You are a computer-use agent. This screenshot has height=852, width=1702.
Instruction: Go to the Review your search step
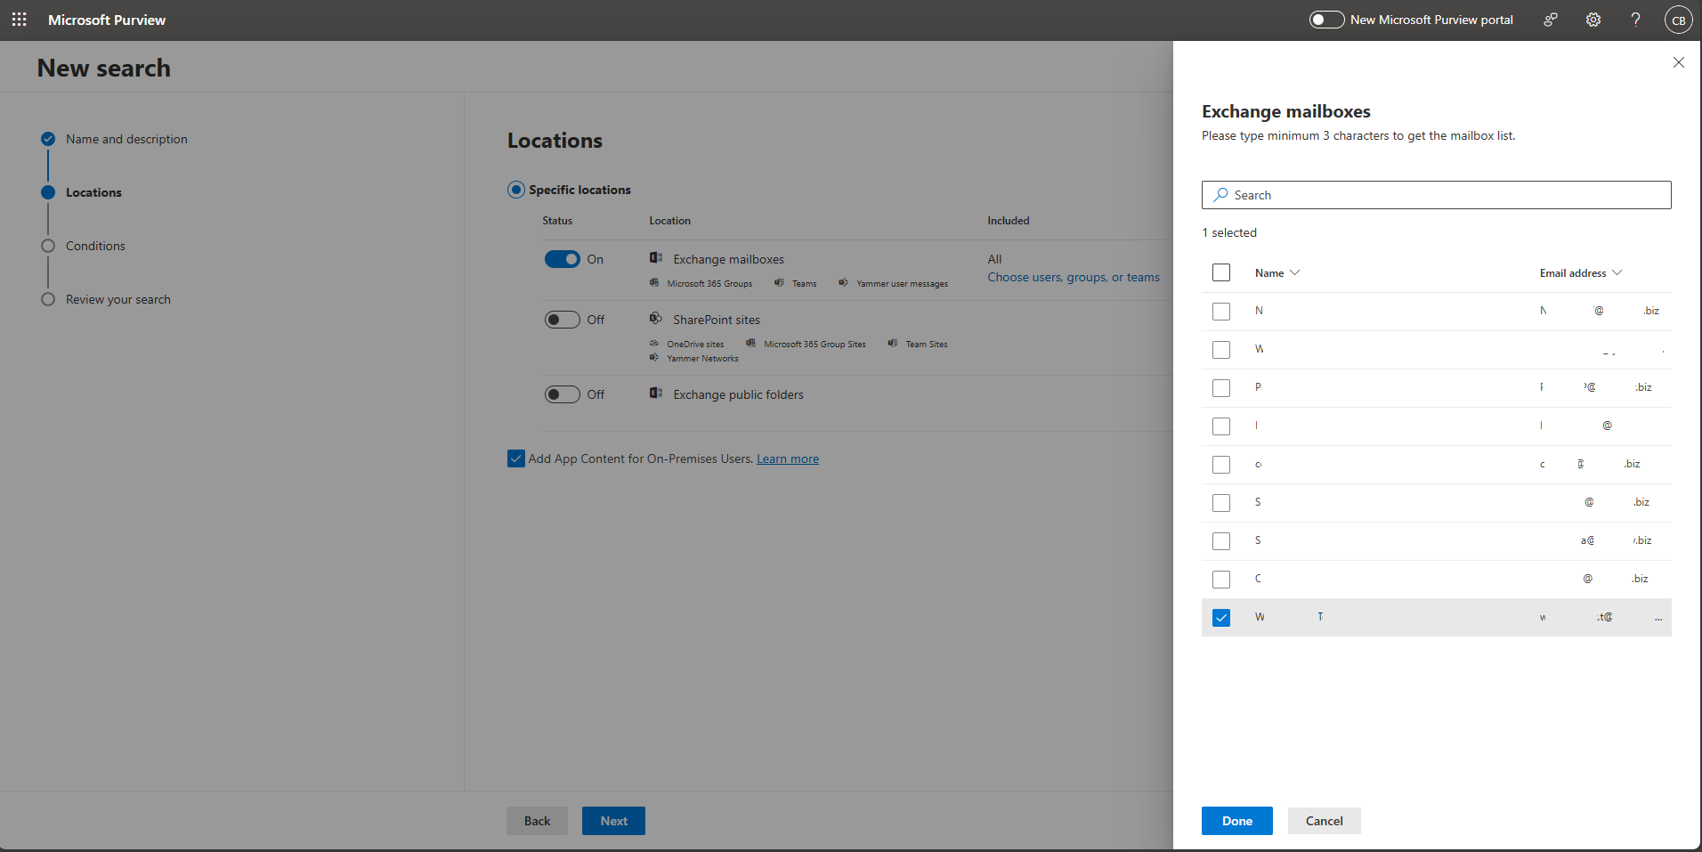pos(118,299)
